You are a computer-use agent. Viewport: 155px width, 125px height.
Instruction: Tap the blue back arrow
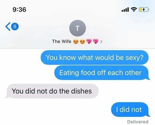[8, 27]
